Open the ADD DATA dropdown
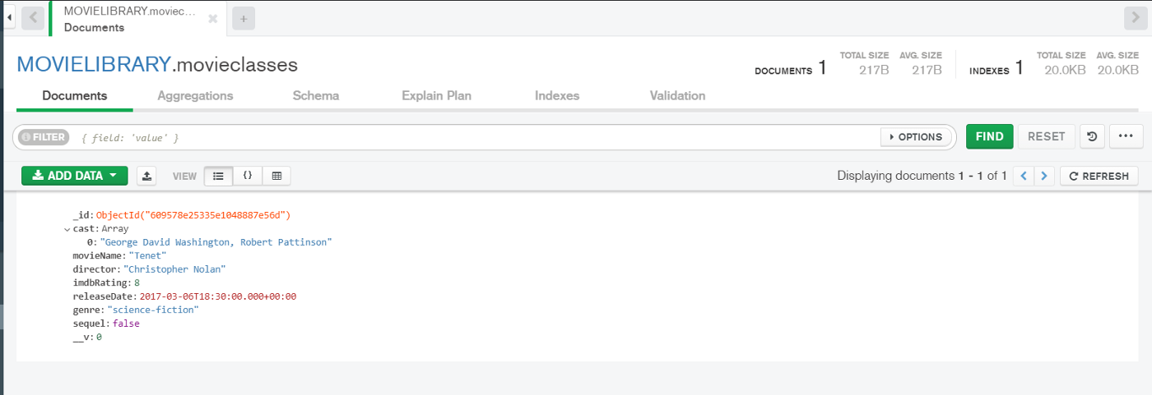The height and width of the screenshot is (395, 1152). (75, 176)
